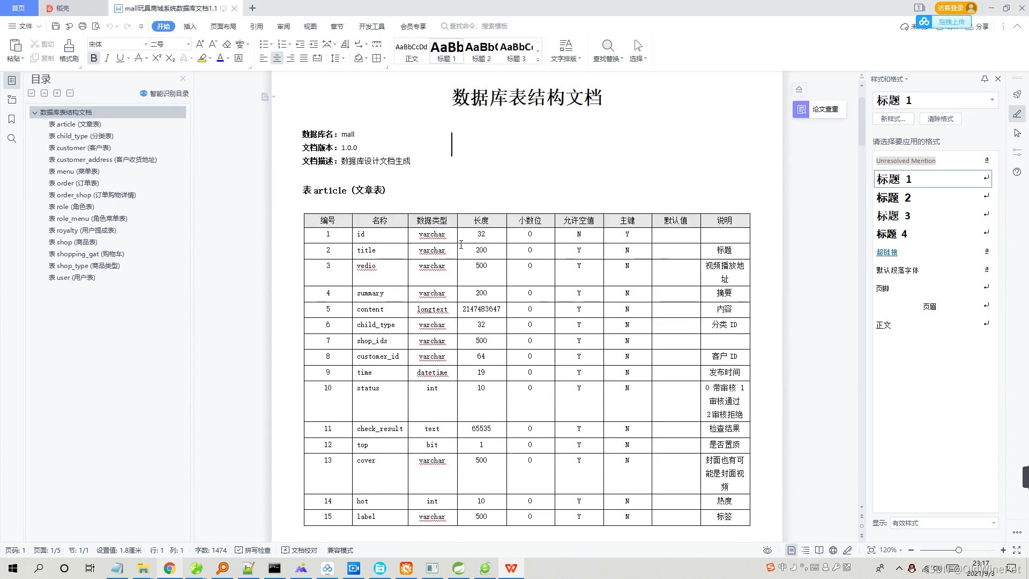The image size is (1029, 579).
Task: Open the search icon in left sidebar
Action: pyautogui.click(x=12, y=138)
